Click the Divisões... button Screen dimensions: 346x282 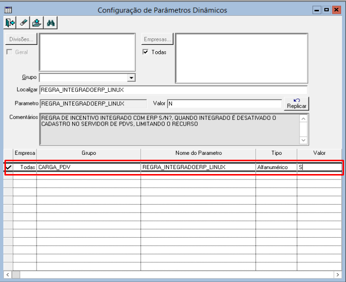(x=21, y=39)
